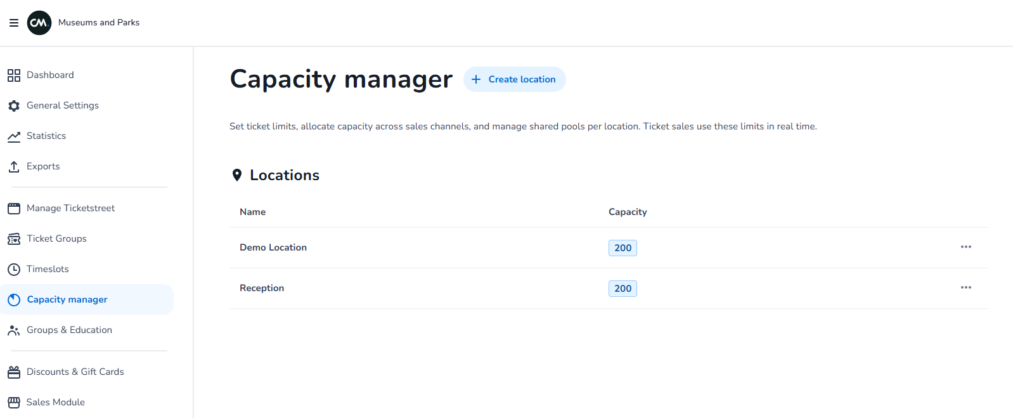The image size is (1013, 418).
Task: Click the Locations section heading
Action: (285, 175)
